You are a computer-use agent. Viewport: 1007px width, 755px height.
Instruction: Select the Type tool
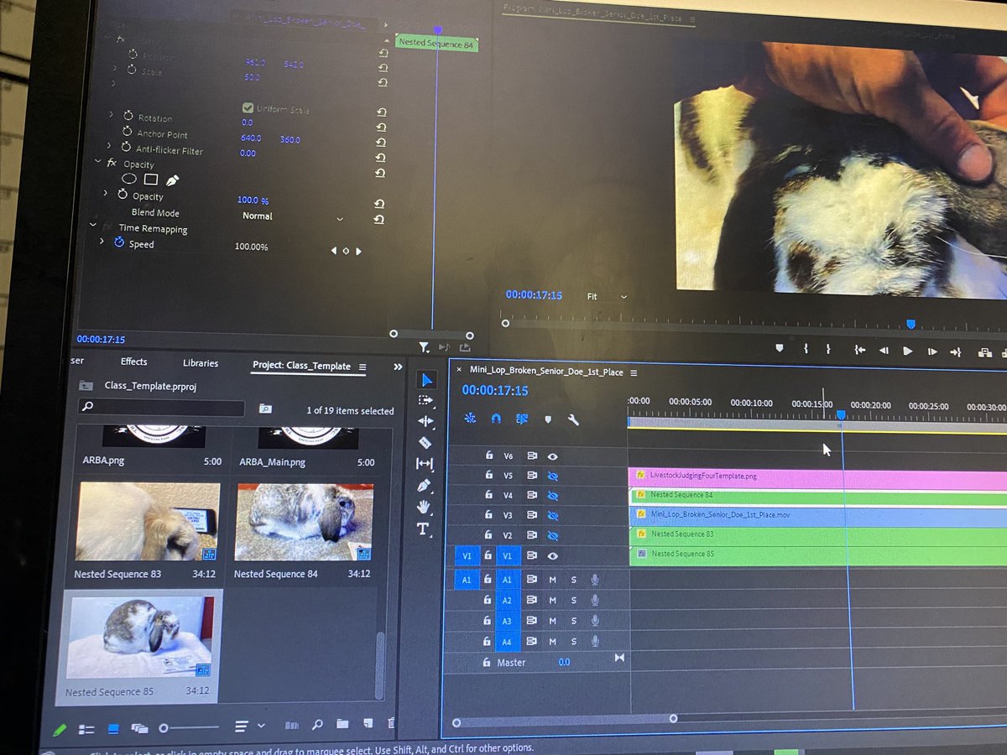coord(423,528)
